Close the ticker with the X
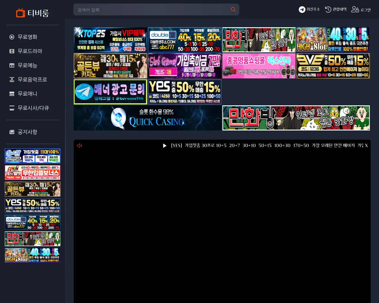379x303 pixels. 366,146
